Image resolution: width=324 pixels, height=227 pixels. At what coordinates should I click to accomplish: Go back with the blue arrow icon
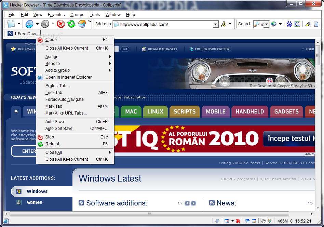(x=29, y=24)
